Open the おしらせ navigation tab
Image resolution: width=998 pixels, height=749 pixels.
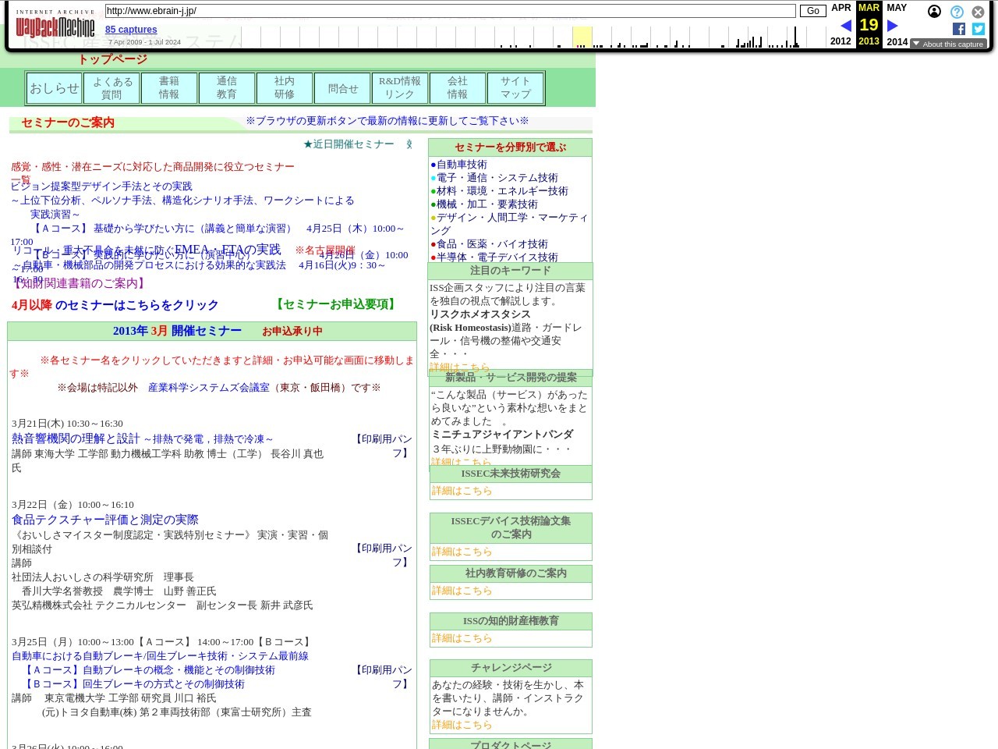click(x=55, y=88)
